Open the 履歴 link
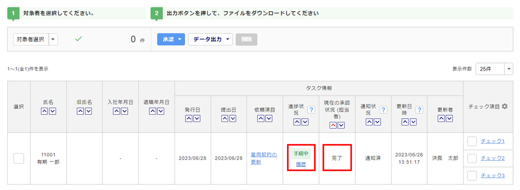This screenshot has width=520, height=190. pos(301,164)
